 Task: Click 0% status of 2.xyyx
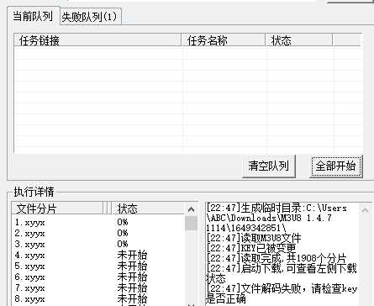(123, 233)
